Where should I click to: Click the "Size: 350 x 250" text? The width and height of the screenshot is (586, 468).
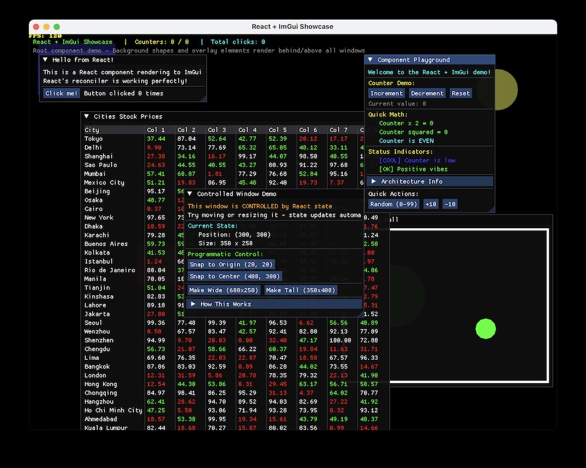[x=225, y=244]
